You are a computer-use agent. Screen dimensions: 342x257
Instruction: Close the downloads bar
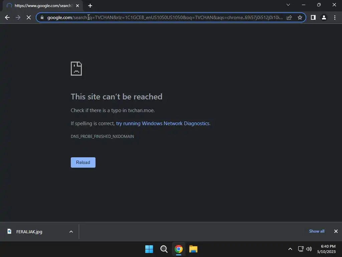336,231
